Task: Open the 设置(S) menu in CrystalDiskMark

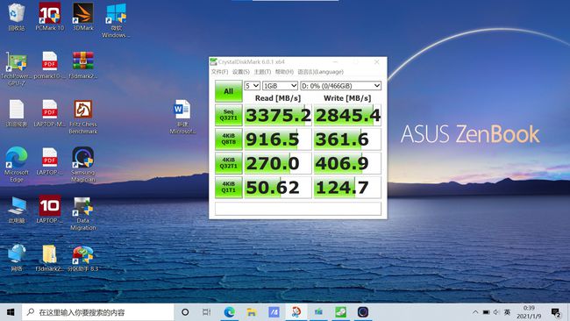Action: tap(241, 72)
